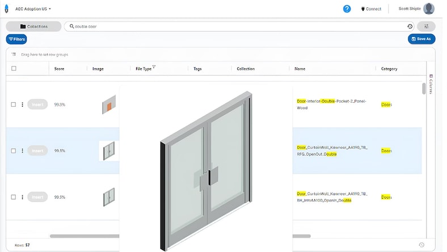Click the app logo icon
447x252 pixels.
coord(7,9)
